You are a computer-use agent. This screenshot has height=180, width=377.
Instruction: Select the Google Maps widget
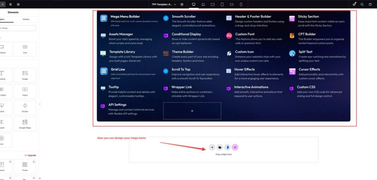[25, 124]
